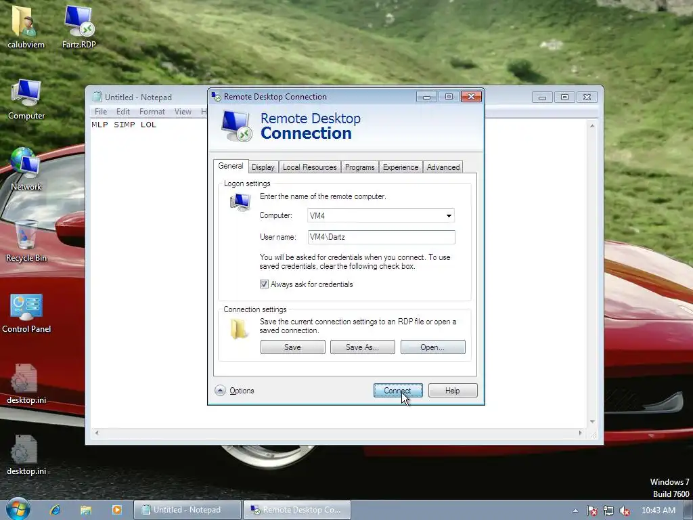The width and height of the screenshot is (693, 520).
Task: Switch to the General tab
Action: tap(231, 167)
